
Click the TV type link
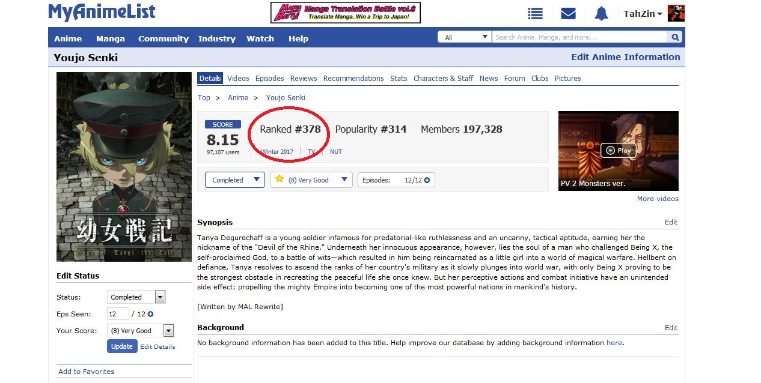point(311,152)
